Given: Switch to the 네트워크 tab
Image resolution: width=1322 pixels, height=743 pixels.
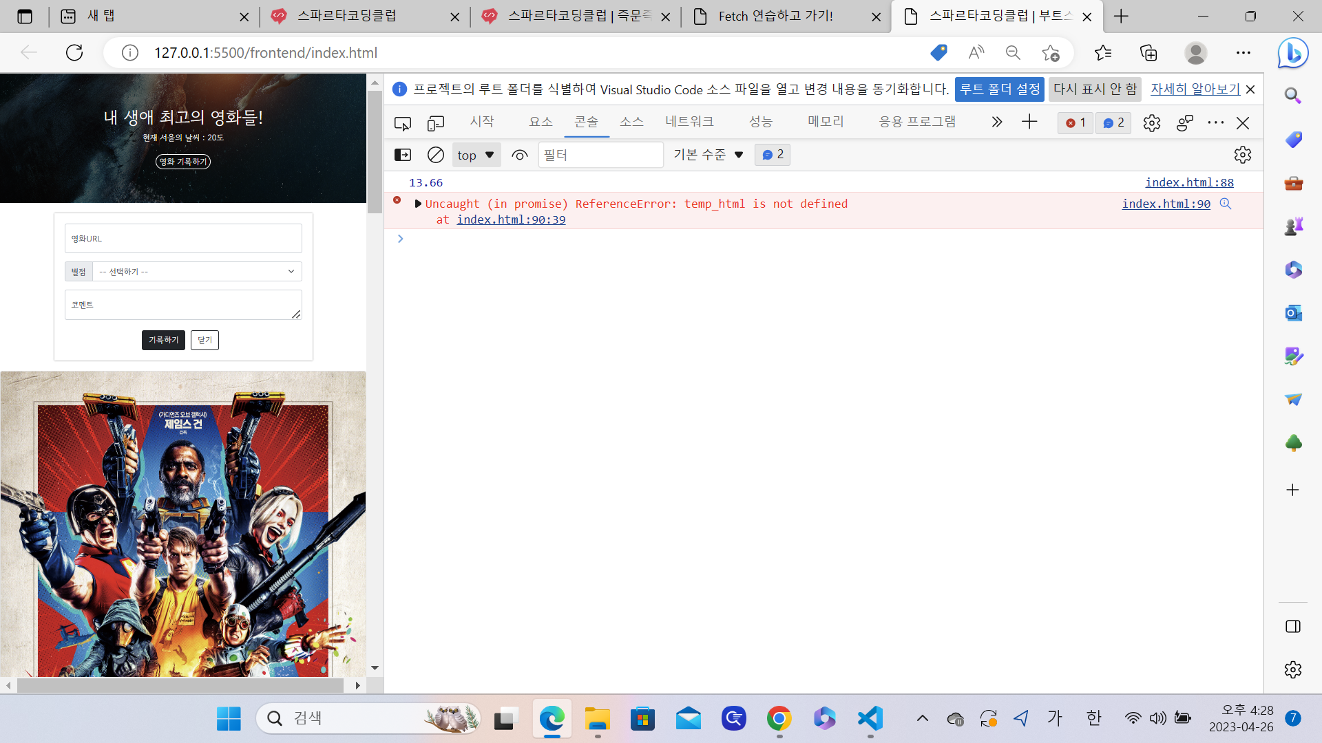Looking at the screenshot, I should tap(689, 122).
